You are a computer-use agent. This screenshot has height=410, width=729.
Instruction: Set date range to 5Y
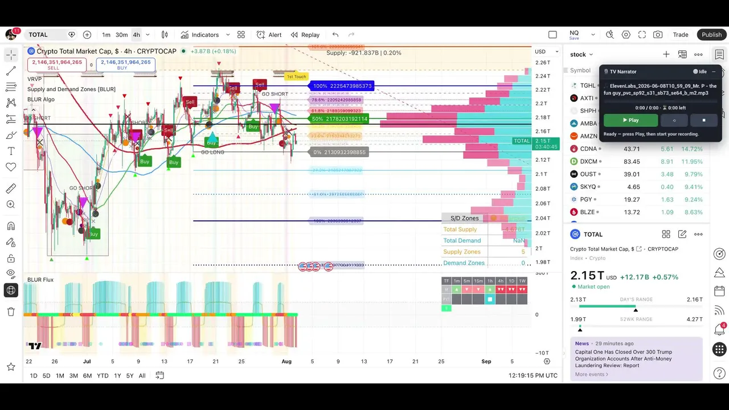tap(130, 375)
